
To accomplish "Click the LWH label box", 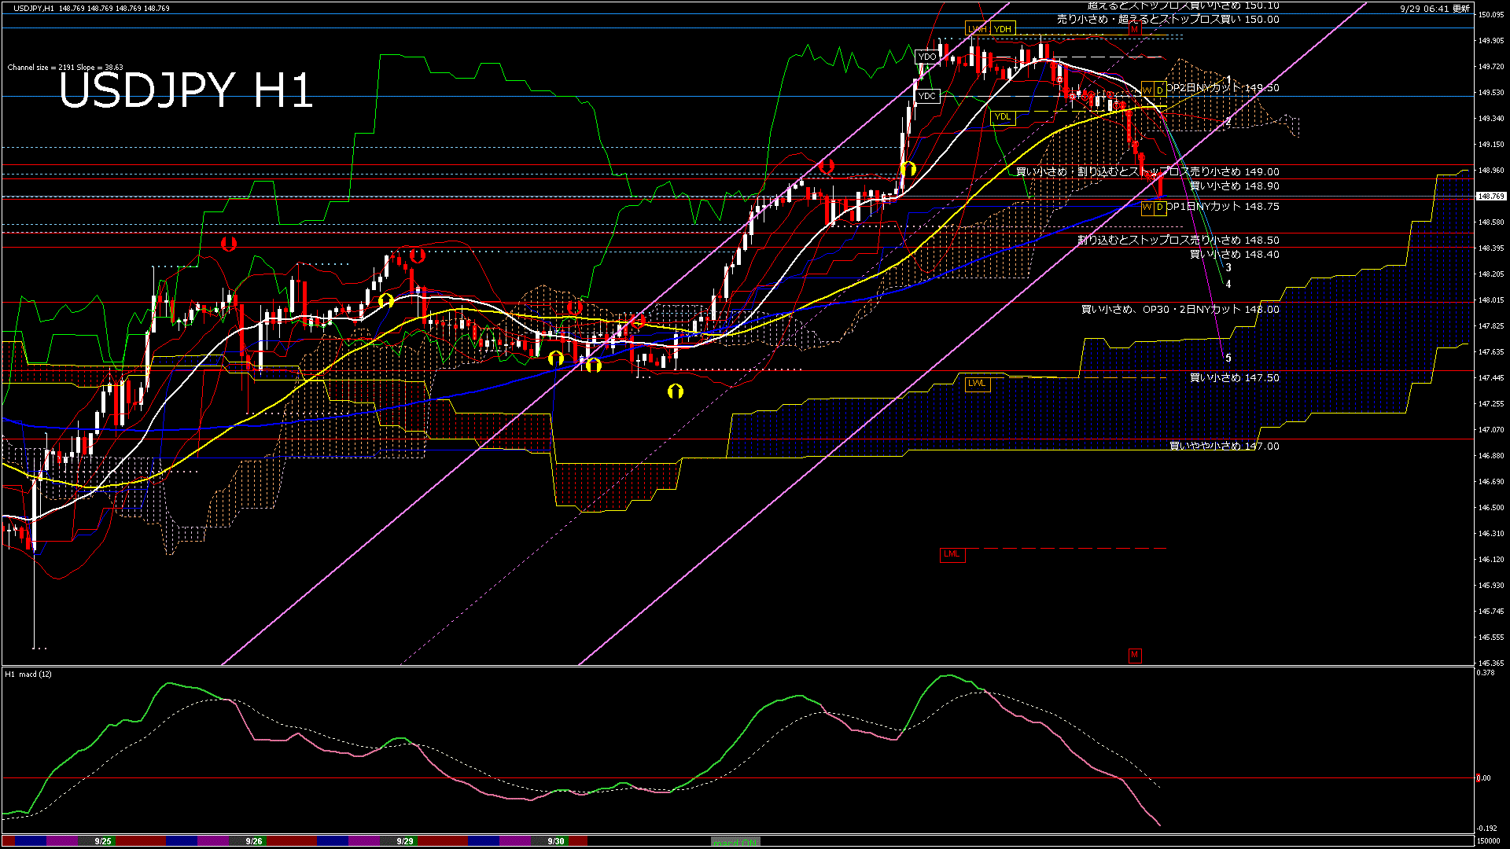I will click(x=977, y=29).
